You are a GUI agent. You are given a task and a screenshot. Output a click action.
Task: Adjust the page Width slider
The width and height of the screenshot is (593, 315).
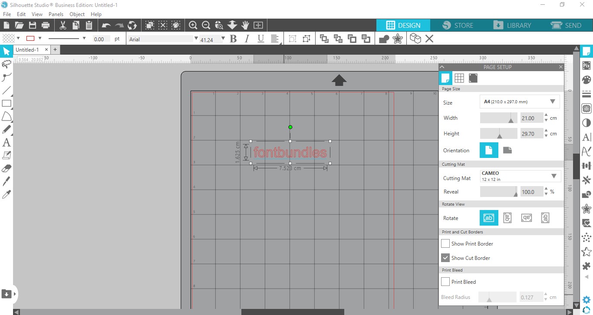pos(499,118)
